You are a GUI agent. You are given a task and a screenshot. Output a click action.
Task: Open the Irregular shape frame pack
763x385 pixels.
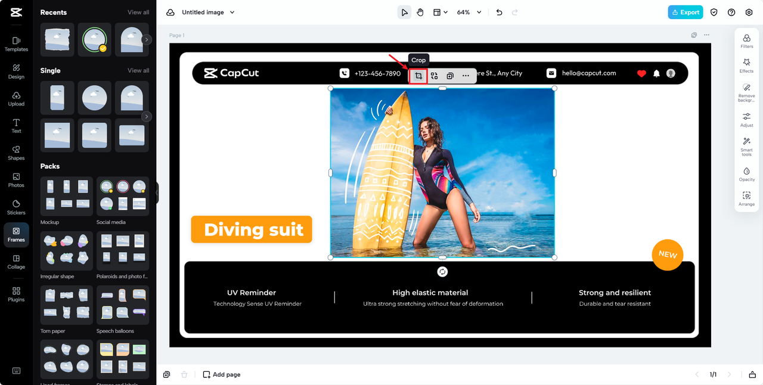coord(66,251)
